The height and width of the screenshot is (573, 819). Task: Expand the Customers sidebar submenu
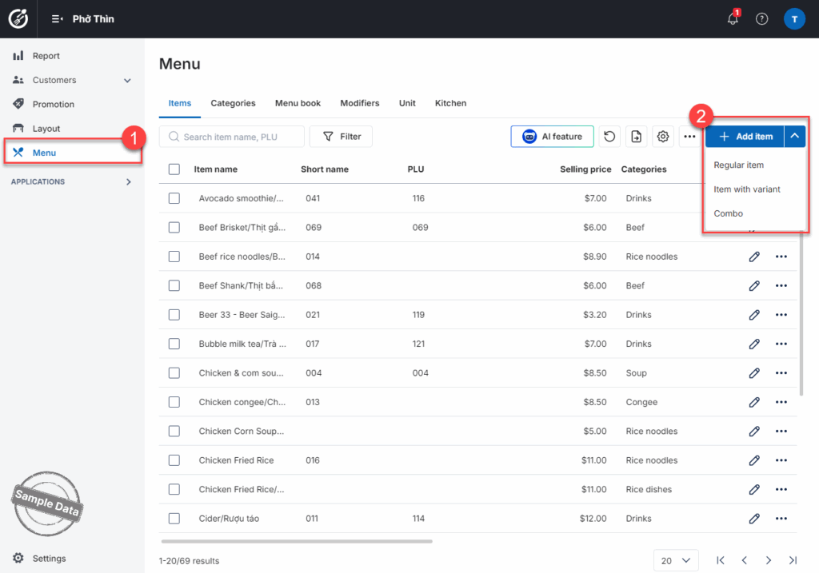pyautogui.click(x=127, y=81)
